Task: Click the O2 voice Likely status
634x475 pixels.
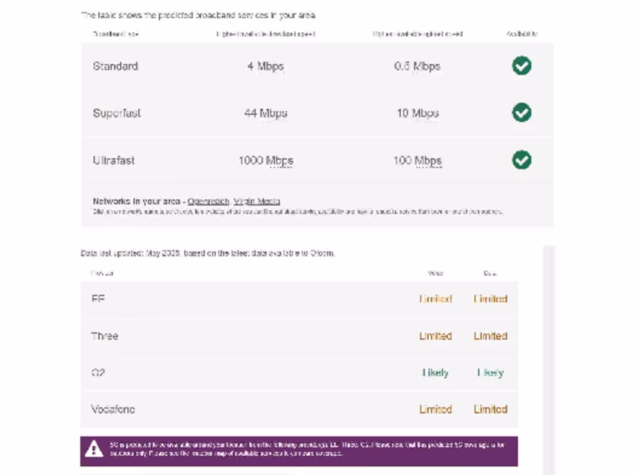Action: (x=435, y=372)
